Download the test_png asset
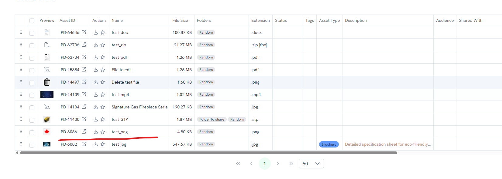502x179 pixels. (96, 132)
